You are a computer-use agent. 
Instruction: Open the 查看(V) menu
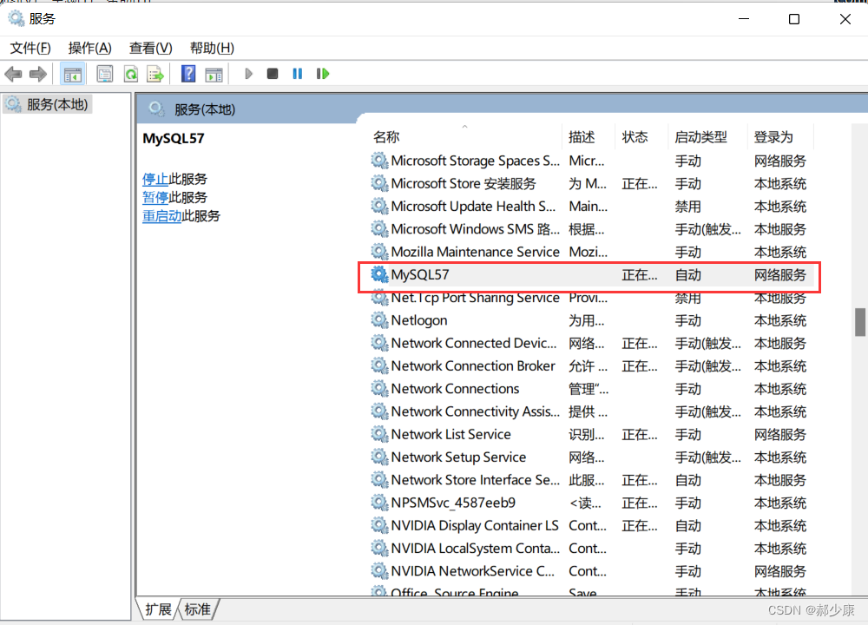coord(150,48)
